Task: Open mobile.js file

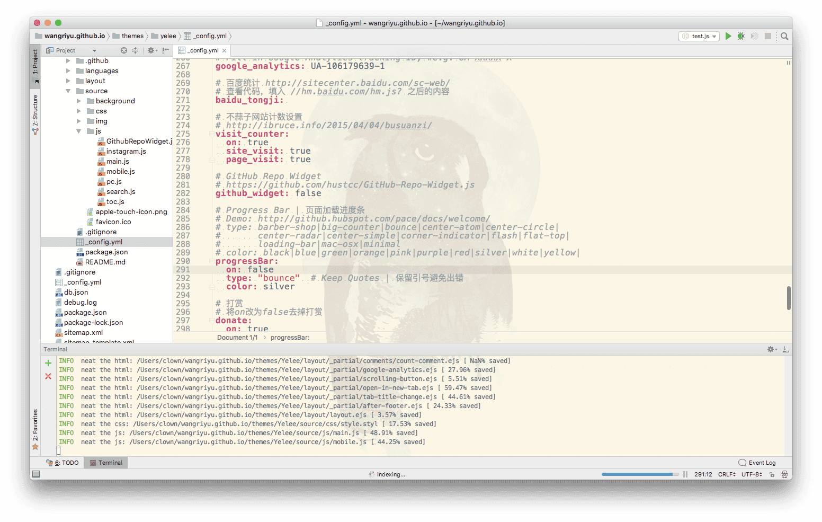Action: pyautogui.click(x=117, y=172)
